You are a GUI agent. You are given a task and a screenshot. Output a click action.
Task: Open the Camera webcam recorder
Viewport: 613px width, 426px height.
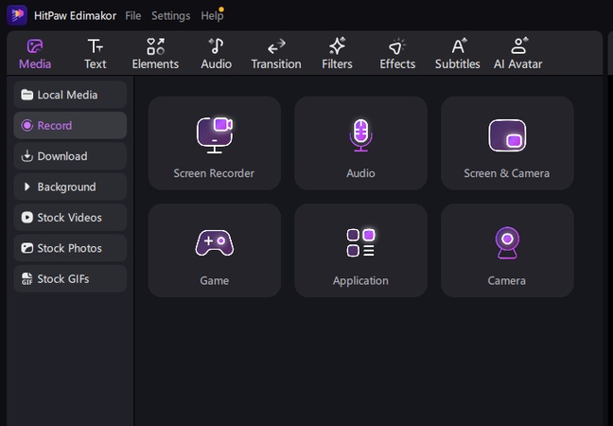[507, 250]
